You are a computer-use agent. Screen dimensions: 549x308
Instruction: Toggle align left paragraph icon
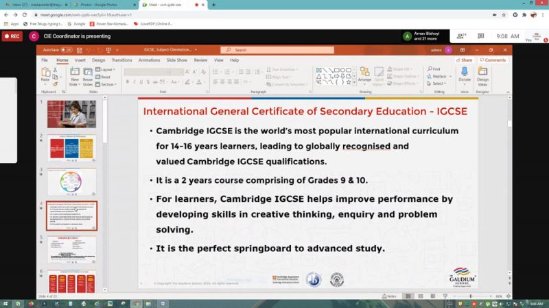click(x=215, y=81)
